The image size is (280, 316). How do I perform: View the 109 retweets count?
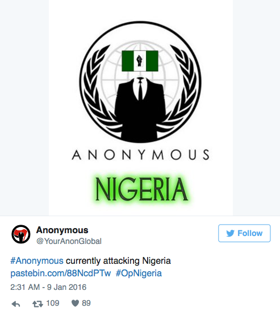(x=53, y=303)
